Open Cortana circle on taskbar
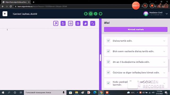Viewport: 170px width, 95px height. click(x=15, y=93)
